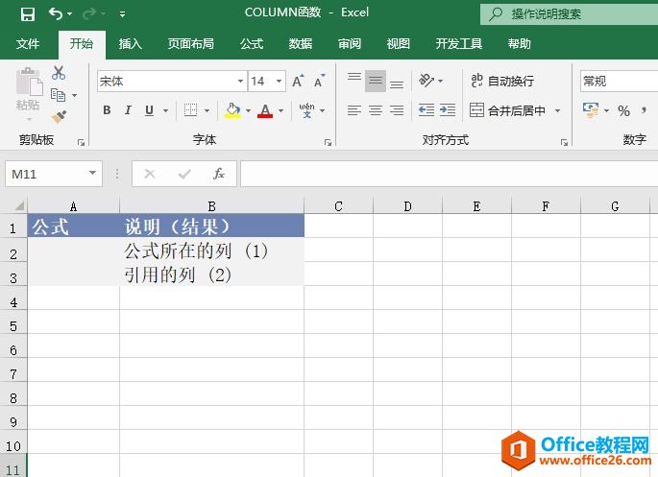Open the 数据 ribbon tab
This screenshot has width=658, height=477.
tap(301, 43)
